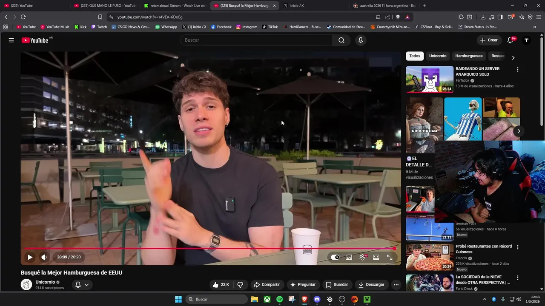
Task: Click the Crear button
Action: click(x=489, y=40)
